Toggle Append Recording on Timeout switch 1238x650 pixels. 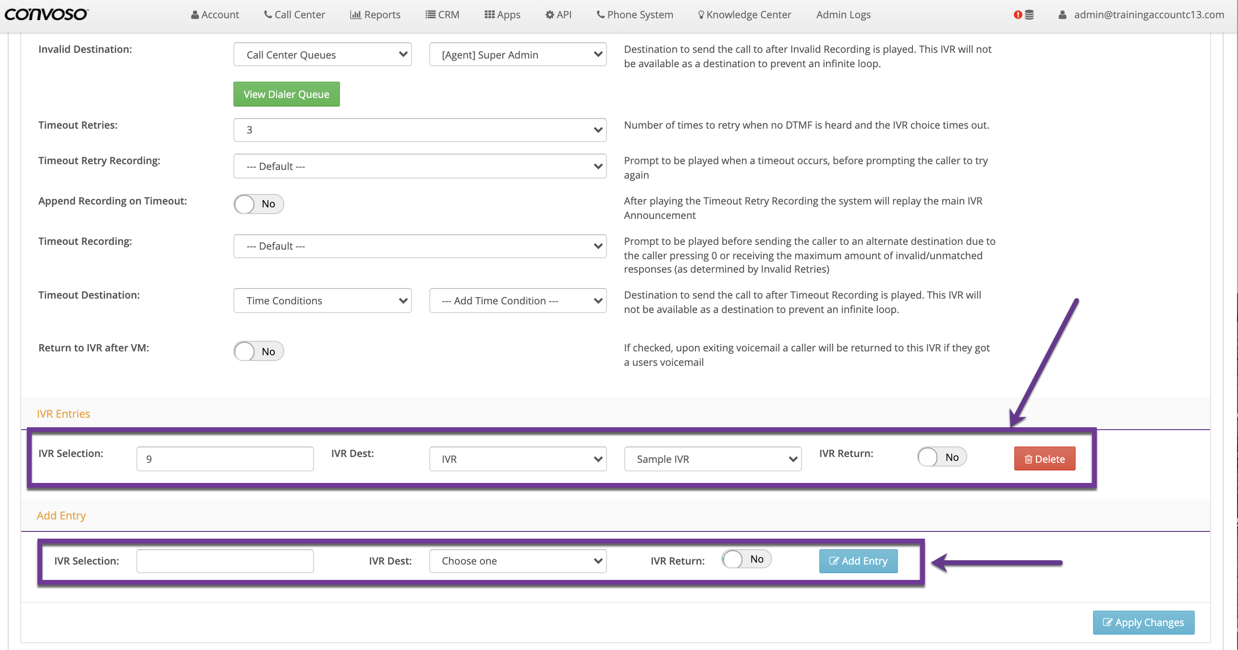click(258, 204)
